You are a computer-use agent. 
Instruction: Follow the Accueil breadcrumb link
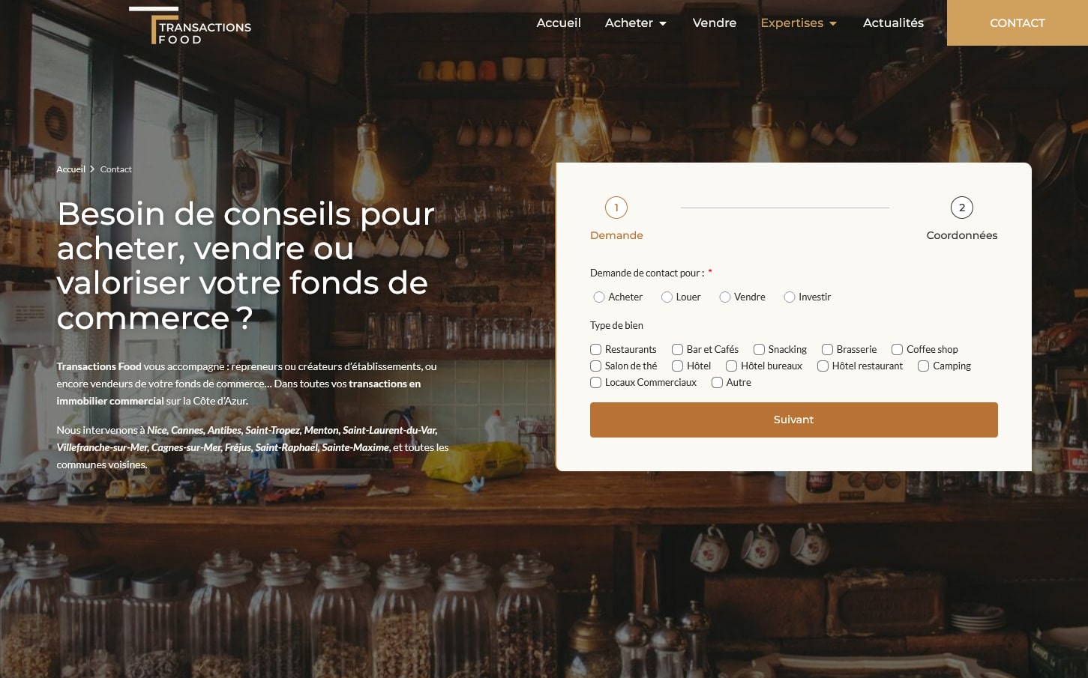point(71,169)
